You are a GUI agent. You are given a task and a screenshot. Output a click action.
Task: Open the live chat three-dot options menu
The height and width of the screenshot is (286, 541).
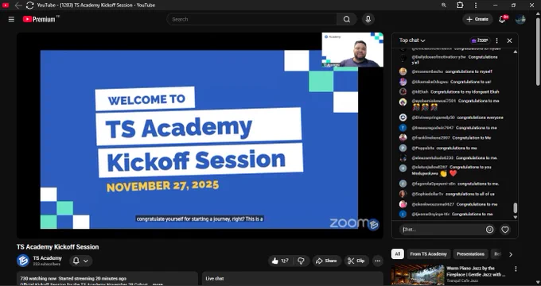click(x=496, y=41)
